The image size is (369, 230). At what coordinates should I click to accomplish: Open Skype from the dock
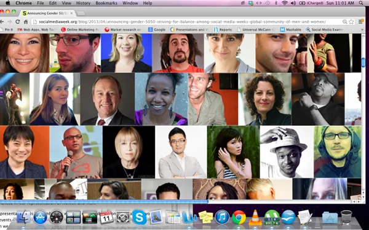coord(140,217)
